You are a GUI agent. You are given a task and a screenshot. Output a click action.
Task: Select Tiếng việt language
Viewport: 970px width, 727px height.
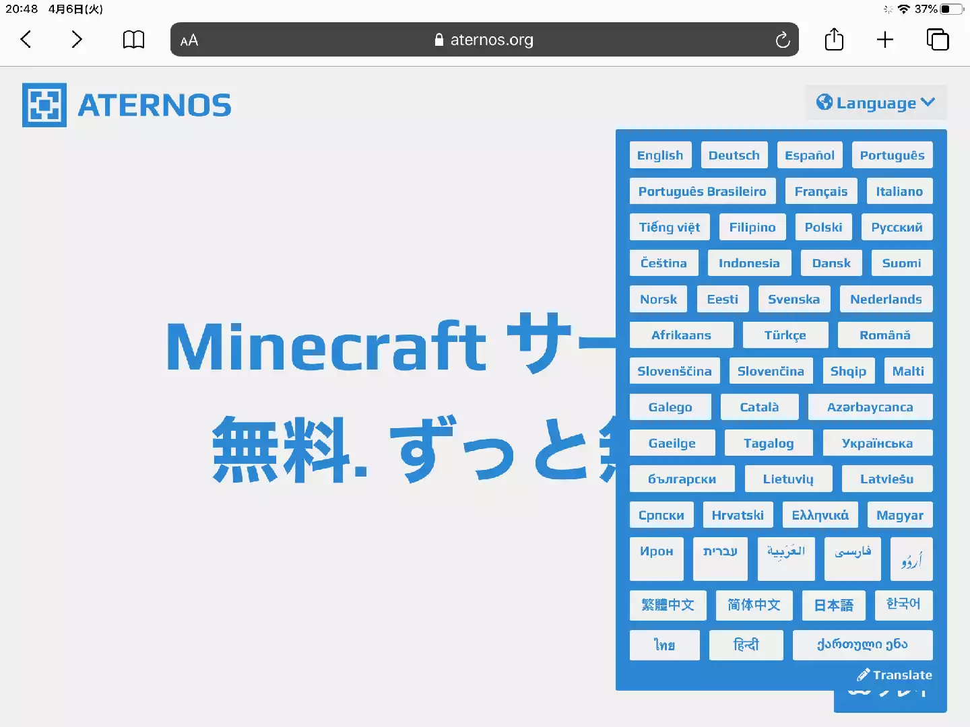tap(670, 227)
